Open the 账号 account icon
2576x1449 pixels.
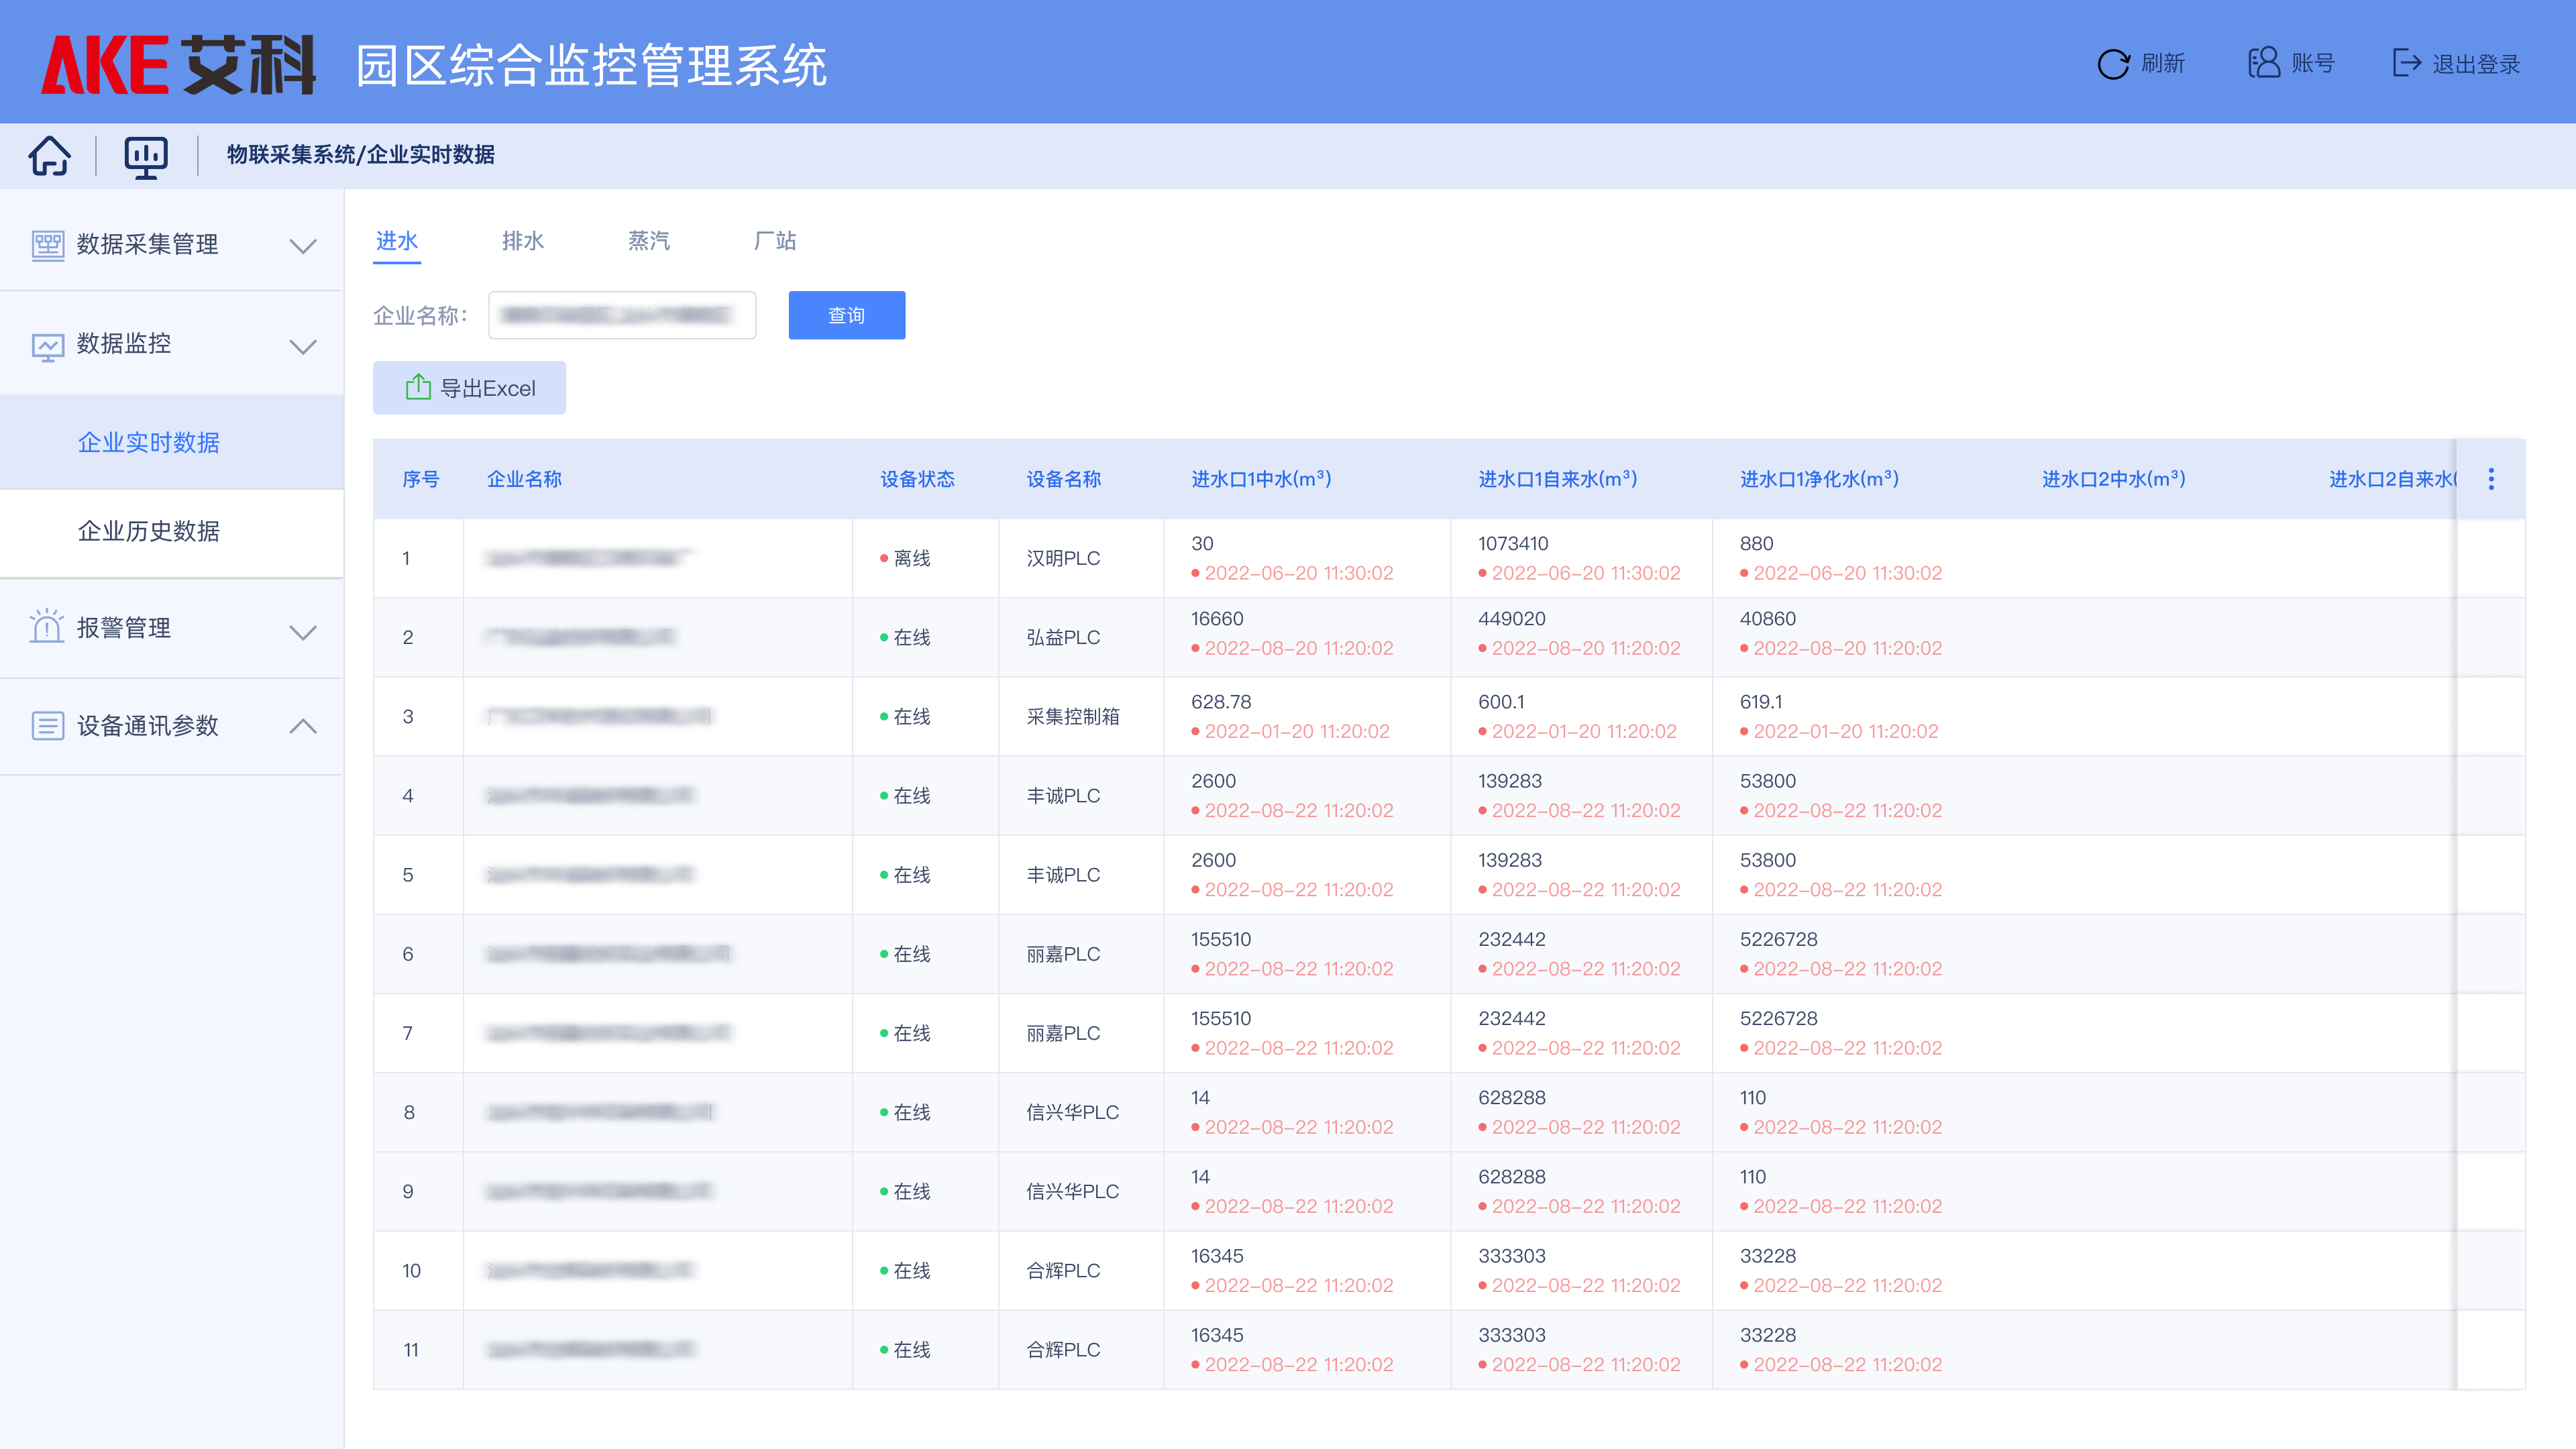pyautogui.click(x=2264, y=63)
